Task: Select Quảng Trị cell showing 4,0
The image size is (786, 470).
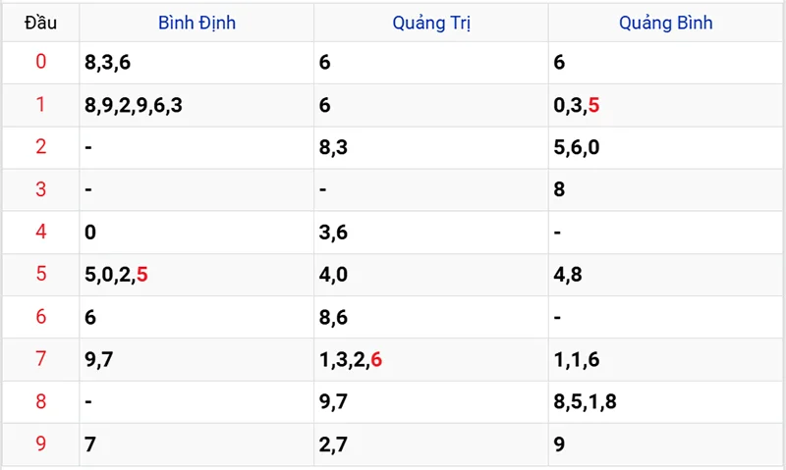Action: [x=333, y=275]
